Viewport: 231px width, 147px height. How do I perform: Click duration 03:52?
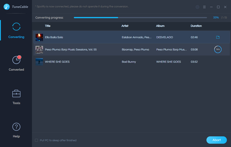point(194,62)
